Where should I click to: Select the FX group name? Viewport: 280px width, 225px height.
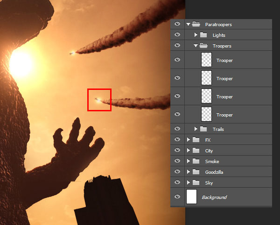[208, 140]
